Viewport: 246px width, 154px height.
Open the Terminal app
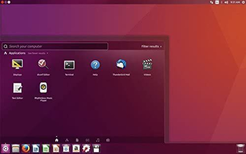pos(69,65)
